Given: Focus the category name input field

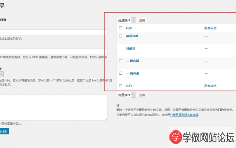Looking at the screenshot, I should coord(54,33).
